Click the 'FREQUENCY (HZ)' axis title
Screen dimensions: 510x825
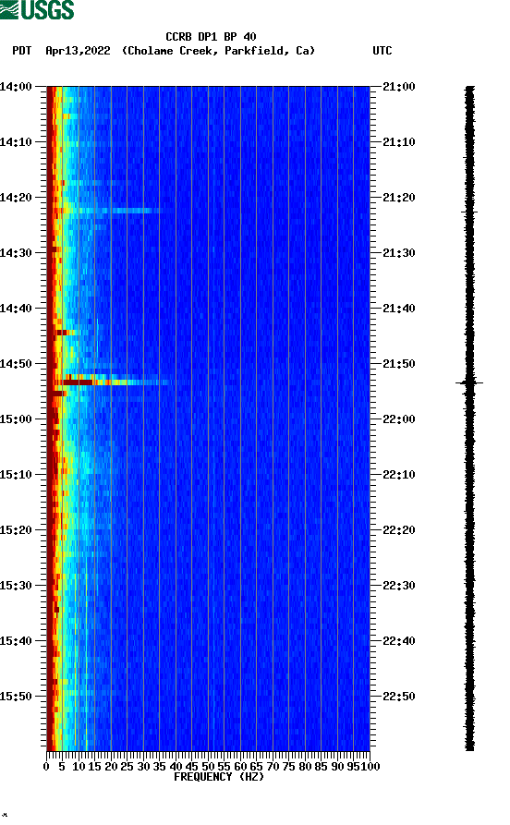point(218,777)
